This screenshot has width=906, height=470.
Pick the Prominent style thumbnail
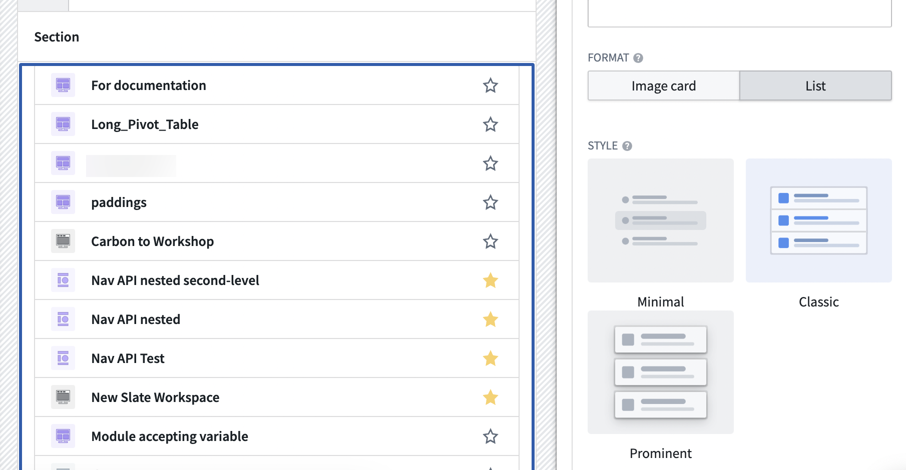tap(660, 372)
